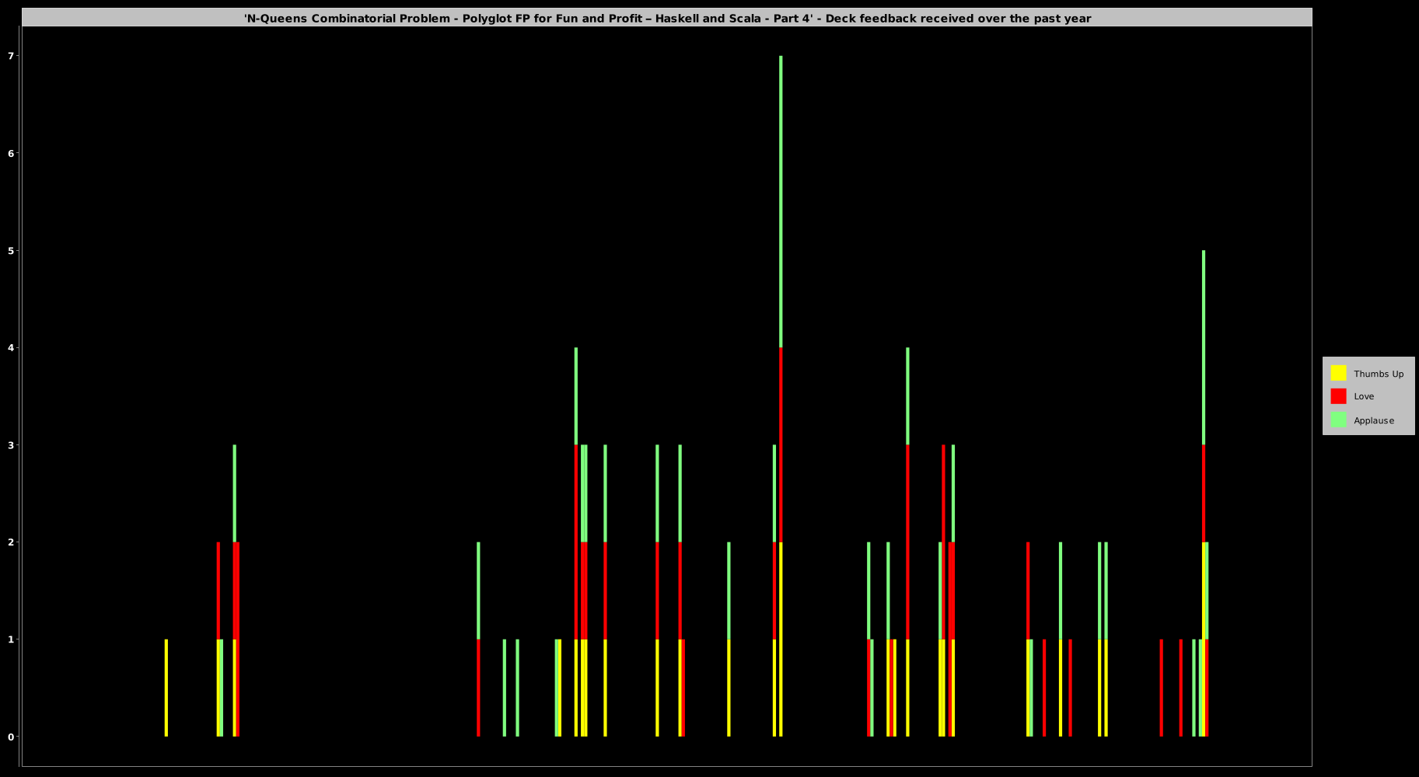The height and width of the screenshot is (777, 1419).
Task: Select the 'Love' legend label
Action: (1364, 396)
